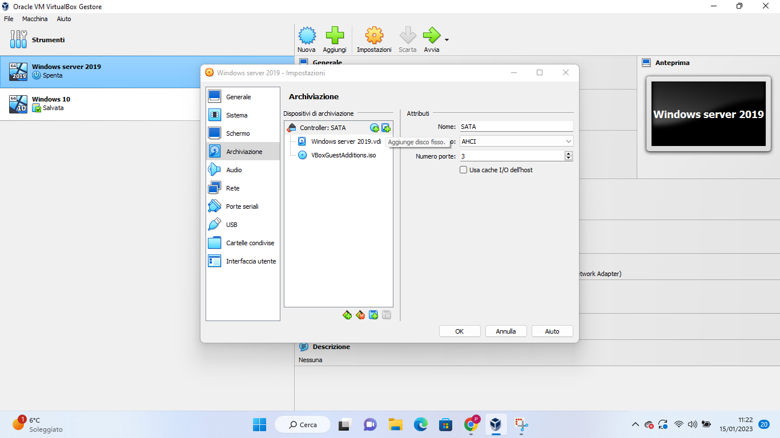
Task: Open the Snipping Tool taskbar icon
Action: point(521,424)
